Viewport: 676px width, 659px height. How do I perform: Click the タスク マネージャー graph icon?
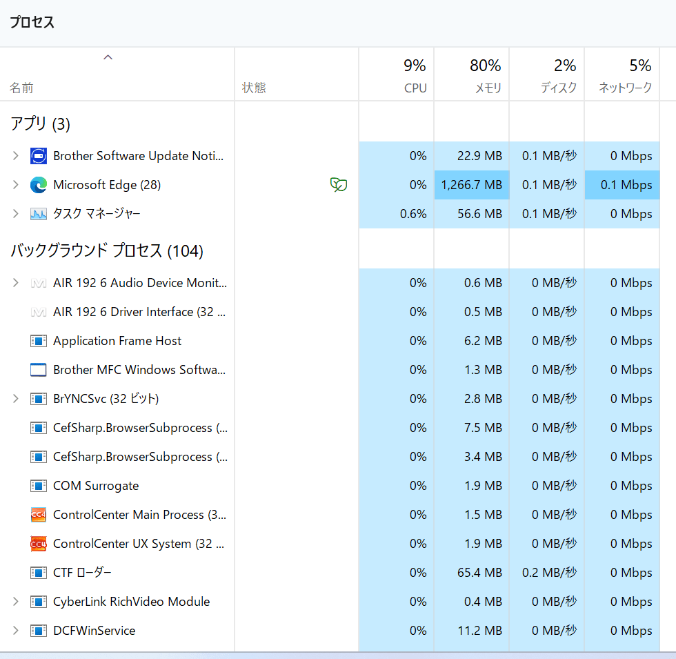pyautogui.click(x=39, y=214)
